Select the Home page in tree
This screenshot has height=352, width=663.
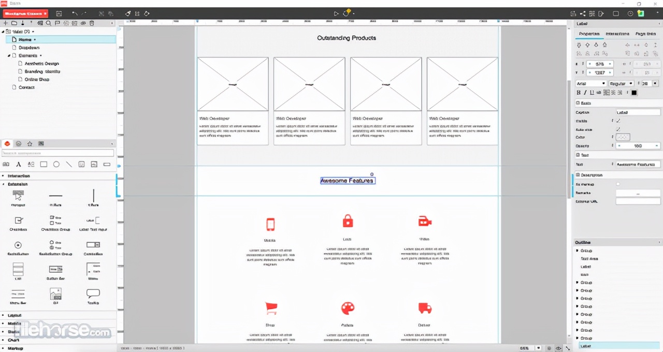(x=61, y=39)
